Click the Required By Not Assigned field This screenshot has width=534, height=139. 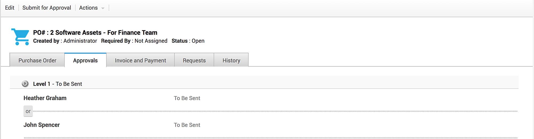(x=134, y=41)
